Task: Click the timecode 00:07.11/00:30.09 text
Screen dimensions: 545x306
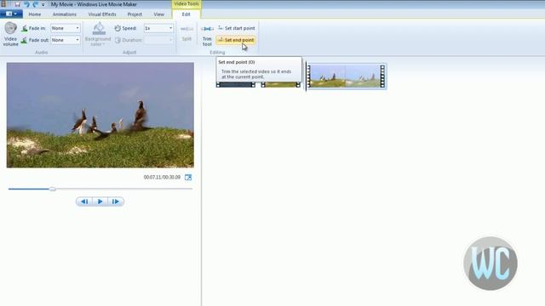Action: (x=162, y=178)
